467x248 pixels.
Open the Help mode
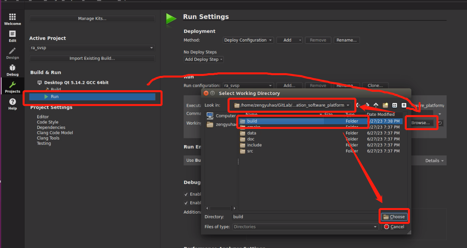coord(12,104)
